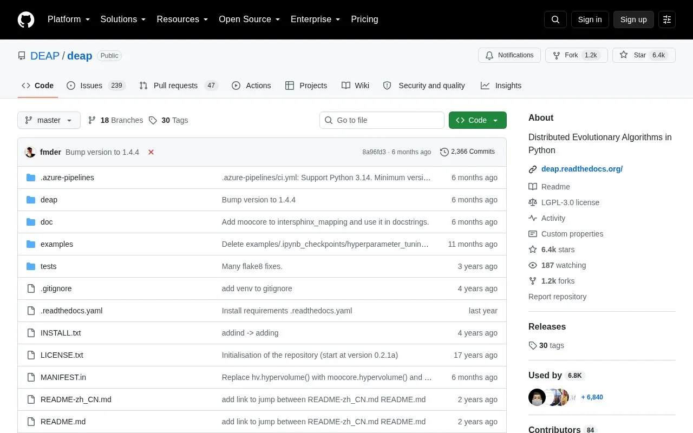Click the eye icon beside 187 watching

(x=533, y=265)
